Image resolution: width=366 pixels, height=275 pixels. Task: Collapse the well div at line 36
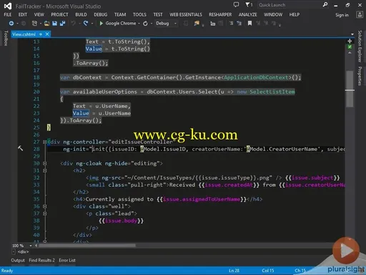pos(44,206)
